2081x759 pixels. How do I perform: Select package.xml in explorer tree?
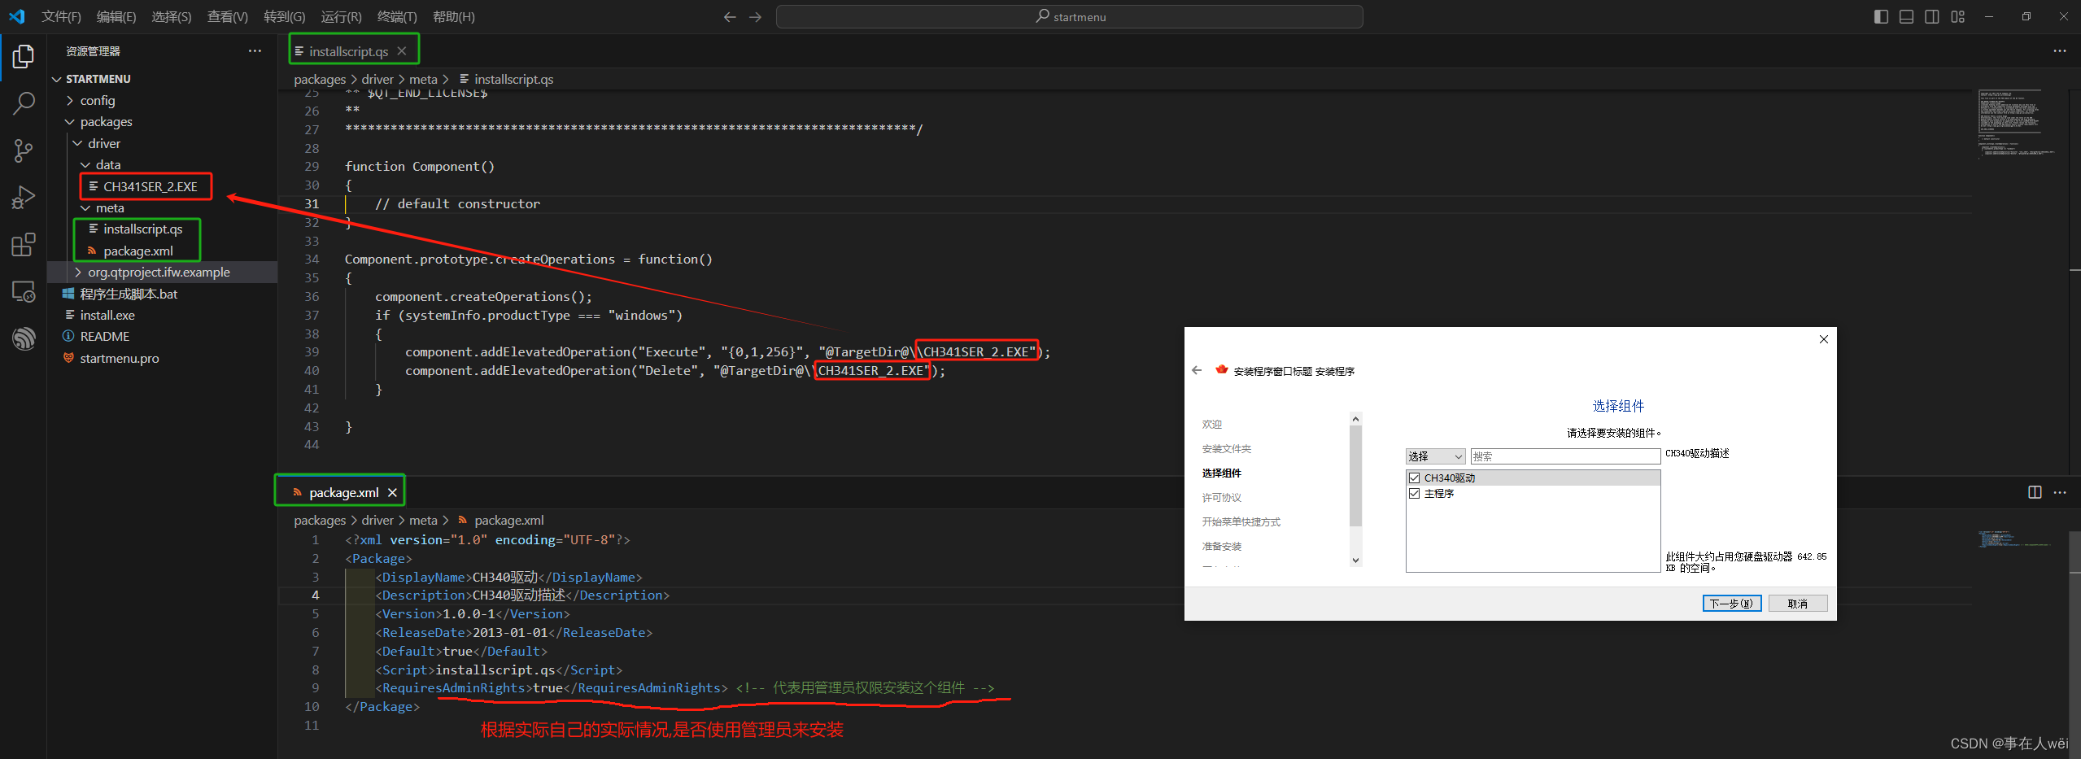pyautogui.click(x=138, y=251)
